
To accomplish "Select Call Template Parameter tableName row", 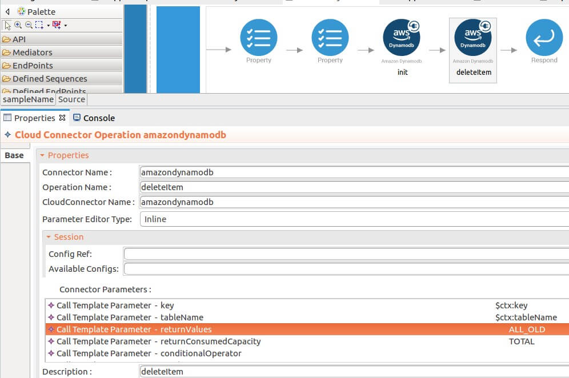I will (307, 317).
